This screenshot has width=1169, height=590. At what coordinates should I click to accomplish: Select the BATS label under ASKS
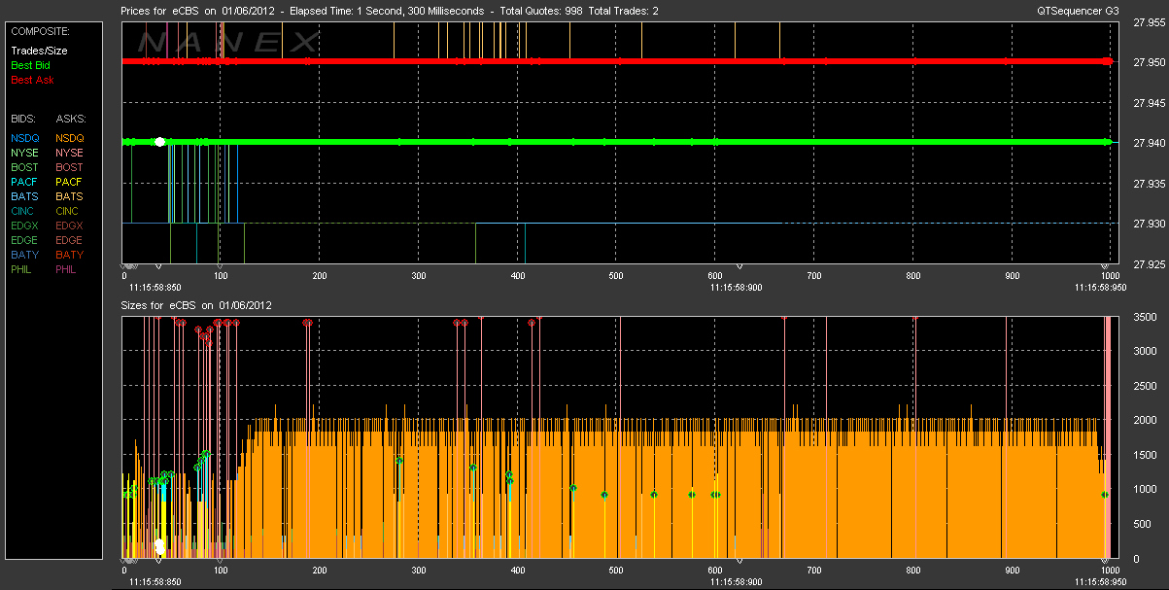(x=69, y=196)
